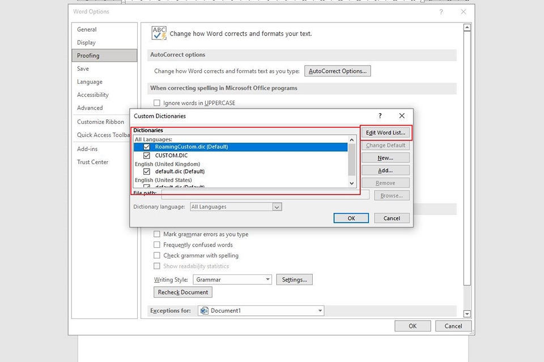Create a dictionary with New button
544x362 pixels.
pyautogui.click(x=385, y=158)
